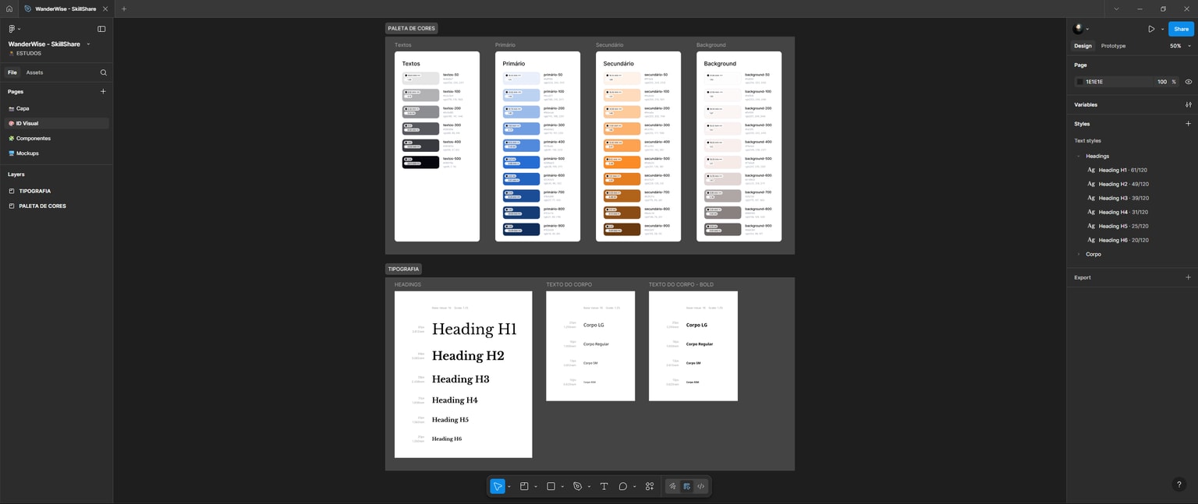This screenshot has height=504, width=1198.
Task: Switch to the File tab
Action: [x=12, y=72]
